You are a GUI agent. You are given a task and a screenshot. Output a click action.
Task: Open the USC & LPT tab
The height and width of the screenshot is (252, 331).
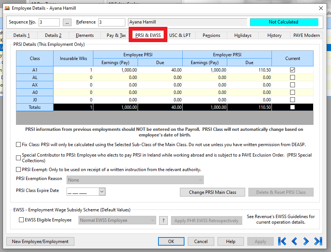tap(180, 35)
